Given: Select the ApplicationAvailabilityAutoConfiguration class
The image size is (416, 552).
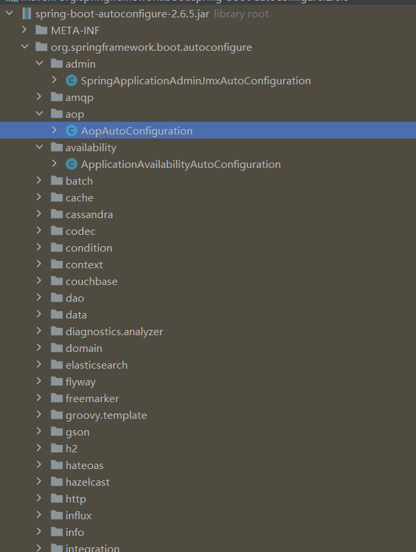Looking at the screenshot, I should click(181, 165).
